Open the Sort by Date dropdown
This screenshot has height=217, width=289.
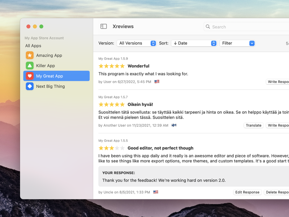point(194,43)
